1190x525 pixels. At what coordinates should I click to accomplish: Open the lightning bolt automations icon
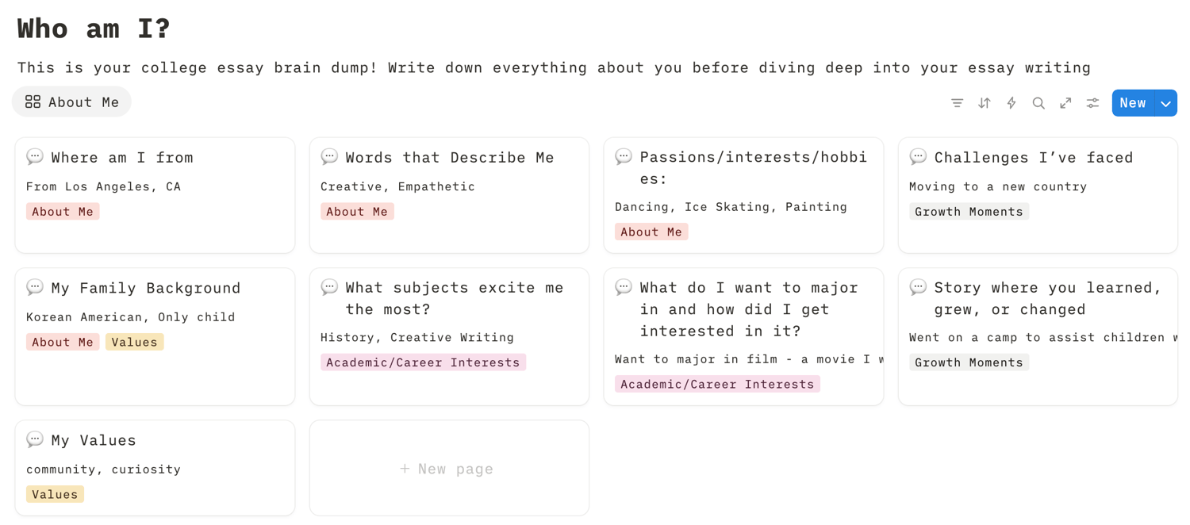[1011, 103]
